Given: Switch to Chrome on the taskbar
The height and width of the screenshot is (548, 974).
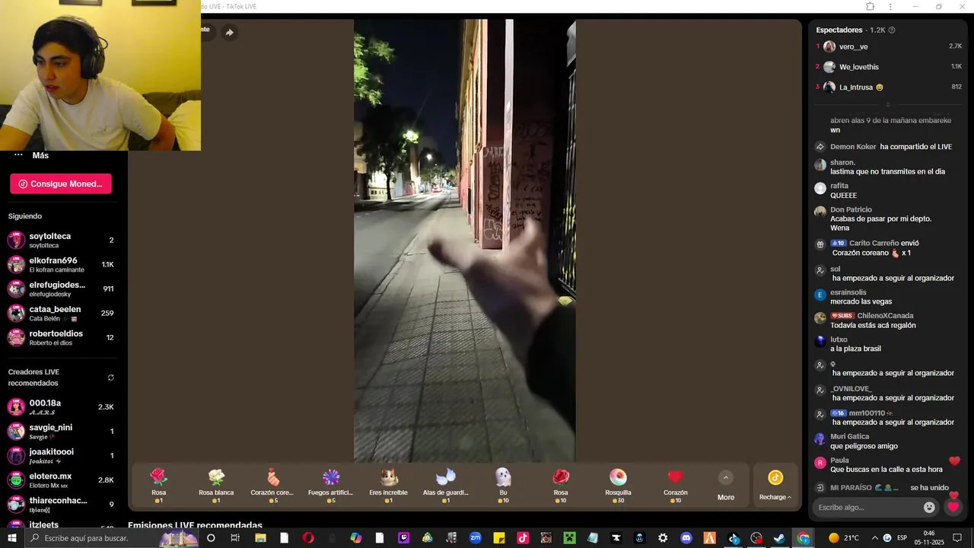Looking at the screenshot, I should coord(804,538).
